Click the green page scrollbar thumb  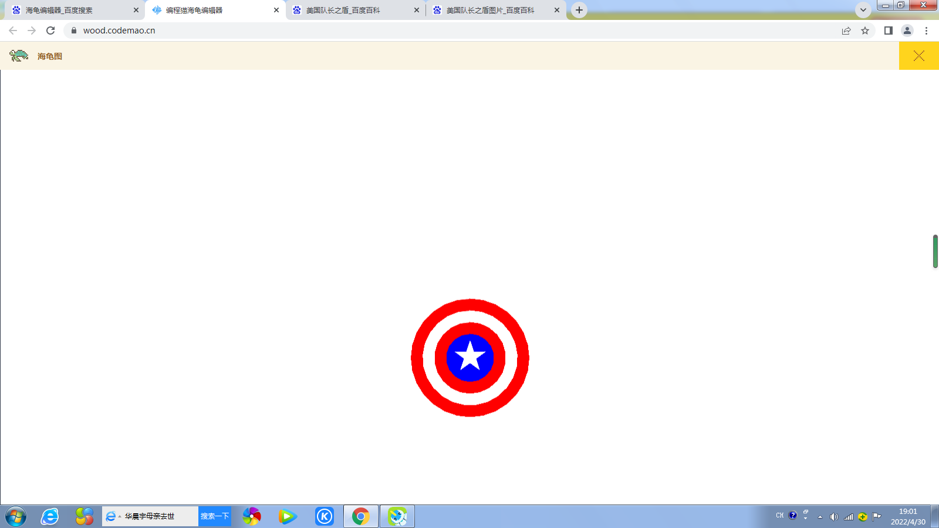click(935, 251)
